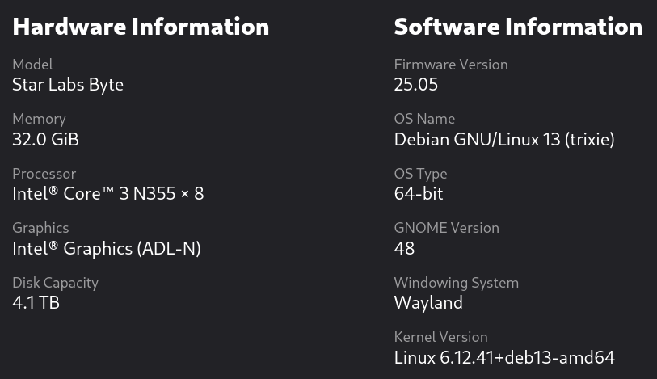Select the 25.05 firmware value
This screenshot has height=379, width=657.
tap(416, 85)
